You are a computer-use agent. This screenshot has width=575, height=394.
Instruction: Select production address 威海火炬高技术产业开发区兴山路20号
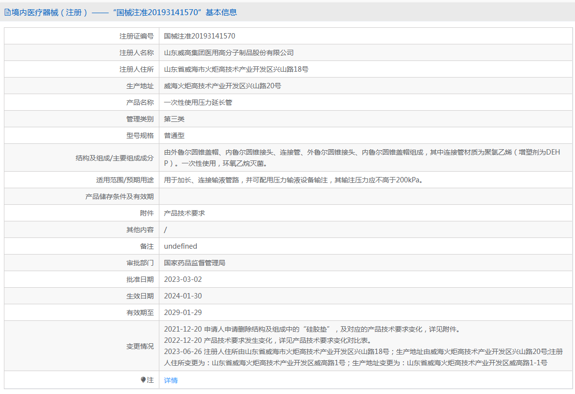(223, 85)
